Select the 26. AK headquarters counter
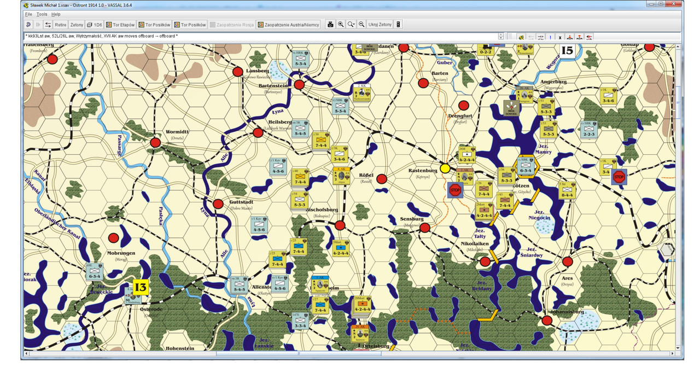This screenshot has width=700, height=390. click(x=524, y=94)
